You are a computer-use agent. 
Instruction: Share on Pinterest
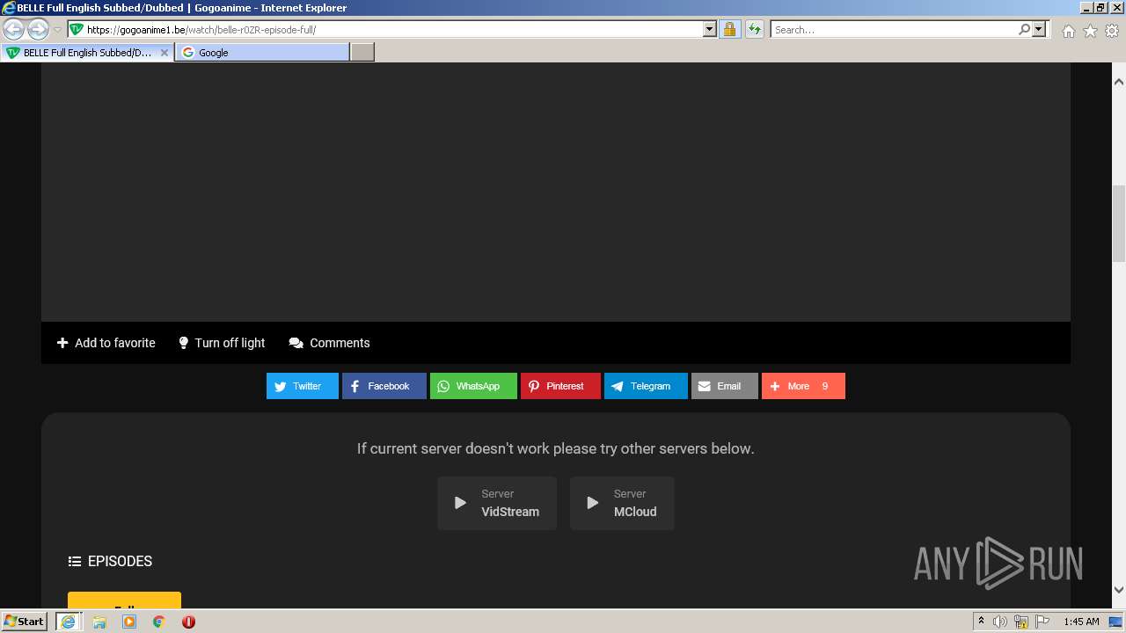[x=560, y=386]
